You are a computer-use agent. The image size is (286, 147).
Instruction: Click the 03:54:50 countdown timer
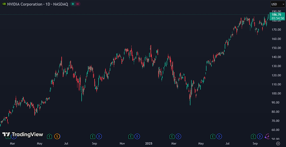pyautogui.click(x=278, y=18)
